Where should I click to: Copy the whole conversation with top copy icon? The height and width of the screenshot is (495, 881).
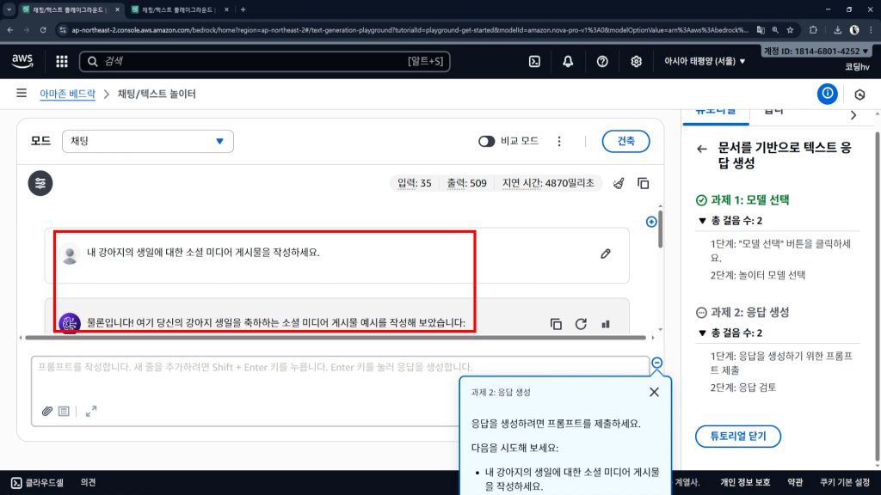pyautogui.click(x=644, y=183)
